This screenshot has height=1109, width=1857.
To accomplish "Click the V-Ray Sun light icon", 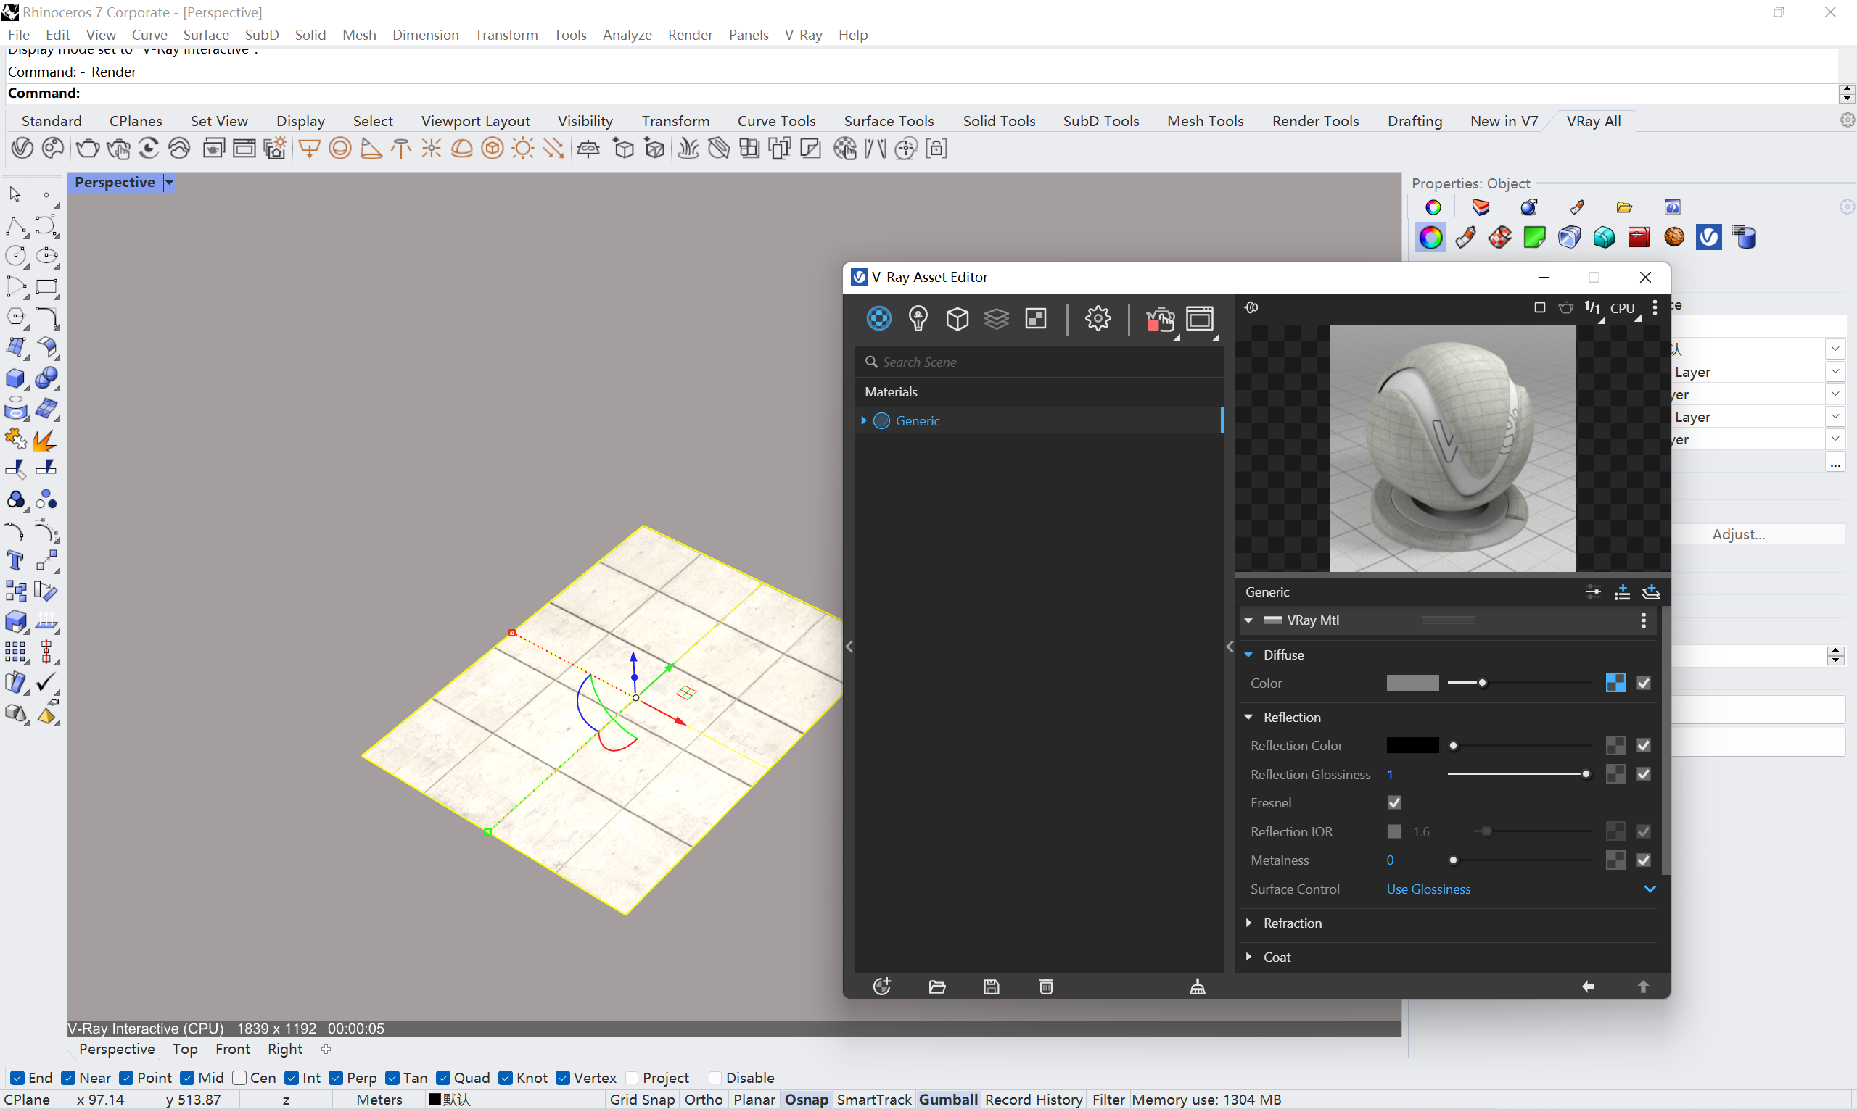I will [523, 149].
